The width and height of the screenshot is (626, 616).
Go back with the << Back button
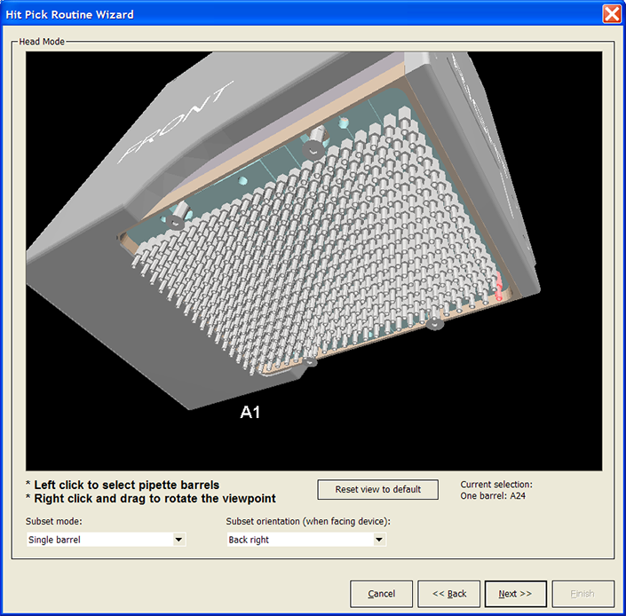(449, 594)
